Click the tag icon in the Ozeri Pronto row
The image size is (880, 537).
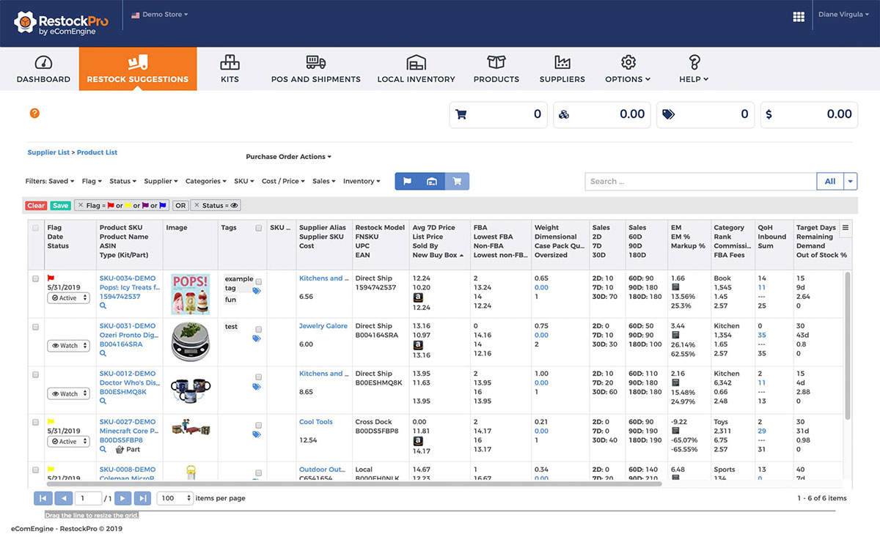257,338
